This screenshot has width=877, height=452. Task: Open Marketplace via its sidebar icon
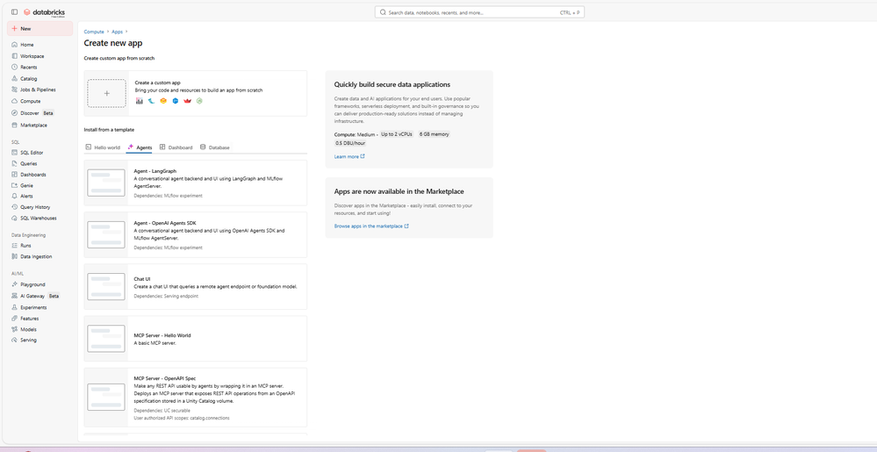coord(15,126)
